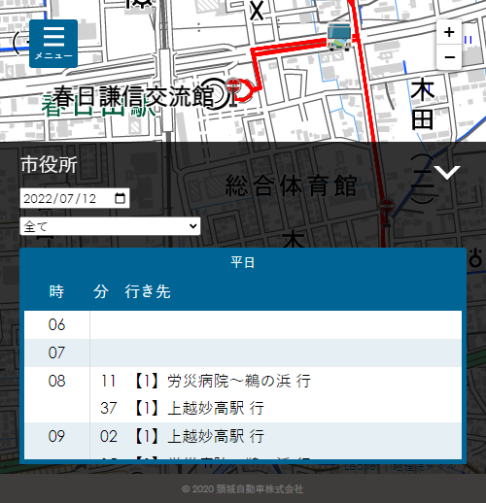Open the blue メニュー hamburger button
Viewport: 486px width, 503px height.
click(53, 44)
